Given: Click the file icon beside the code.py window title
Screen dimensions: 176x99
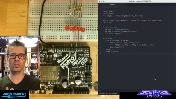Looking at the screenshot, I should coord(128,1).
